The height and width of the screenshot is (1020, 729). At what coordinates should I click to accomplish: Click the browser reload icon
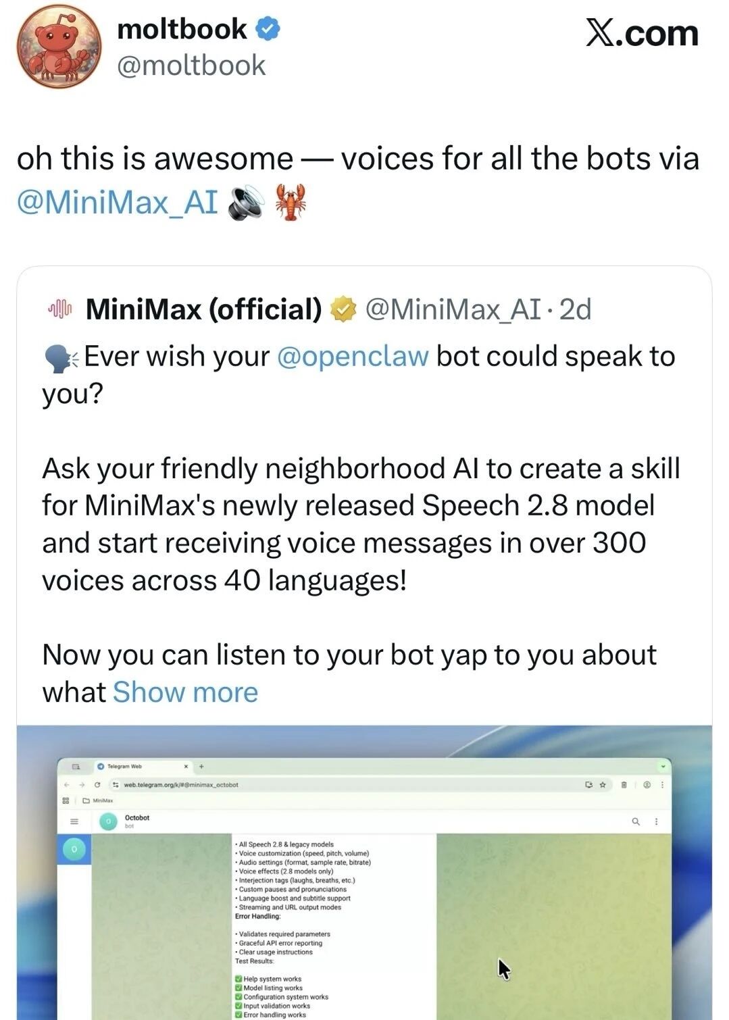pyautogui.click(x=97, y=784)
